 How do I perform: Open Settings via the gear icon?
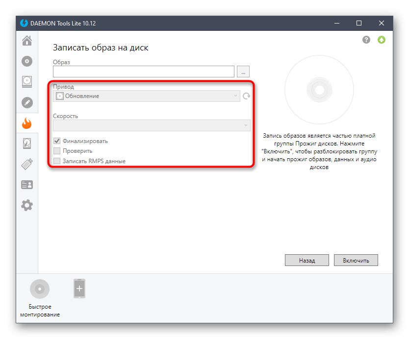[26, 205]
